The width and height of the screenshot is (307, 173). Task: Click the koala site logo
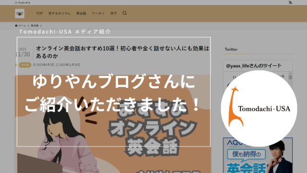point(20,13)
